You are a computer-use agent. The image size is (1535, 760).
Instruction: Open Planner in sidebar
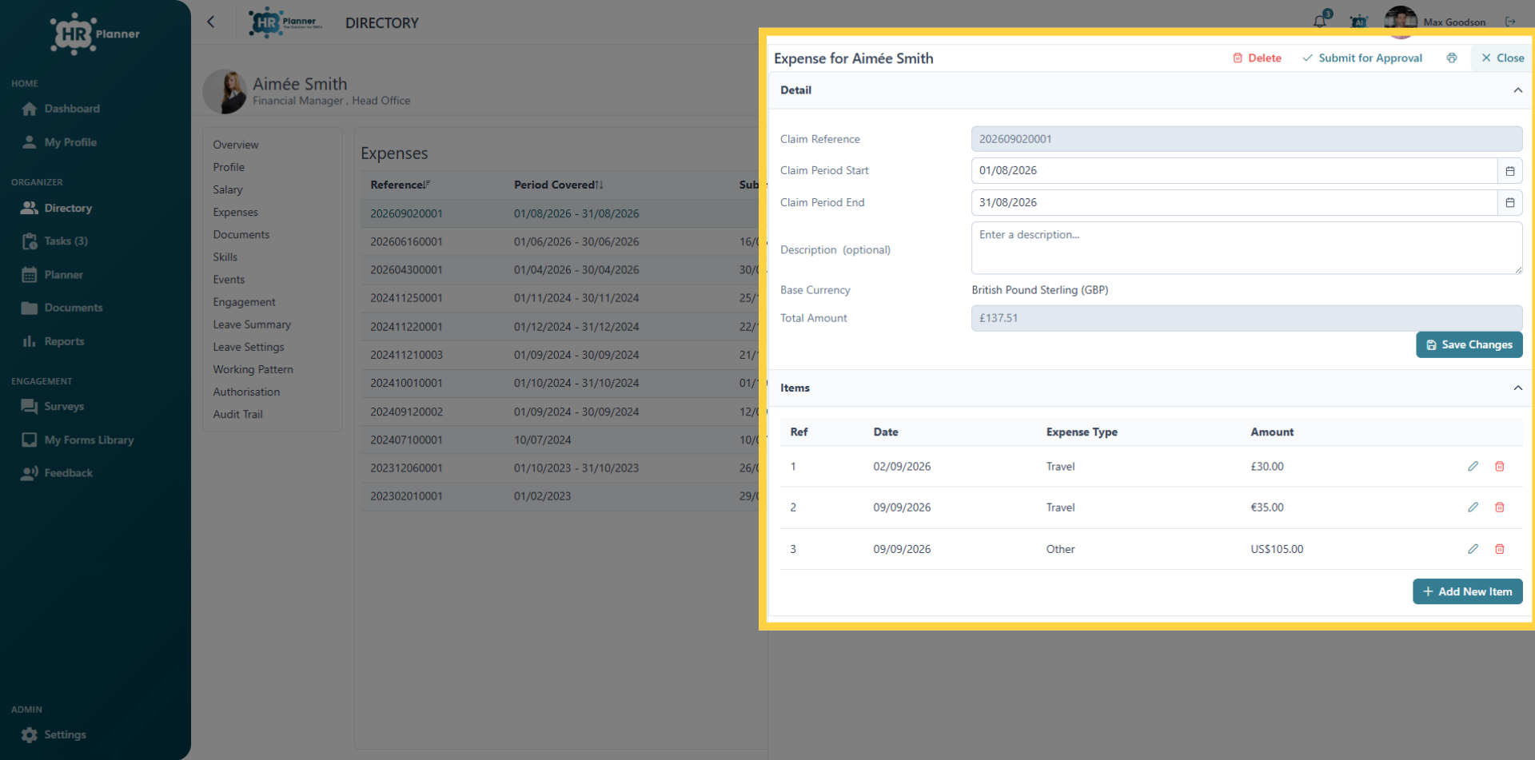pos(53,275)
